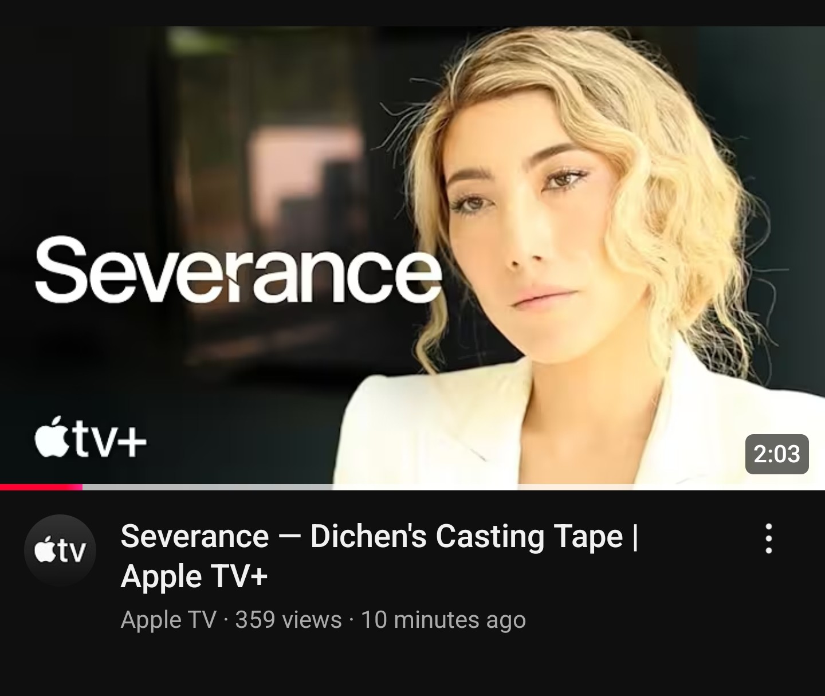Tap the 2:03 duration badge
This screenshot has width=825, height=696.
tap(776, 454)
